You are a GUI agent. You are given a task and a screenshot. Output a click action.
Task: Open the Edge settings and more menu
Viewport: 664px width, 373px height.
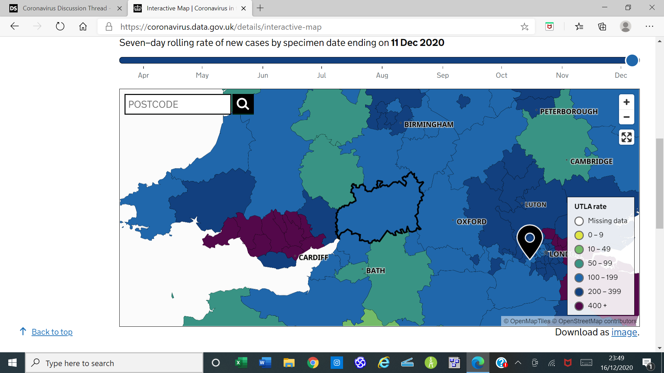click(649, 27)
